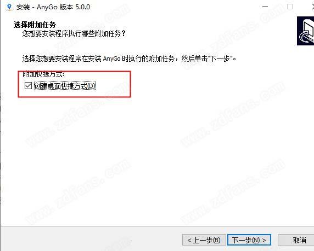Image resolution: width=314 pixels, height=251 pixels.
Task: Cancel the installation via 取消 button
Action: tap(296, 240)
